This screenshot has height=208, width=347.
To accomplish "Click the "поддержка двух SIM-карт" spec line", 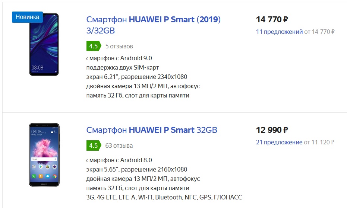I will click(123, 67).
